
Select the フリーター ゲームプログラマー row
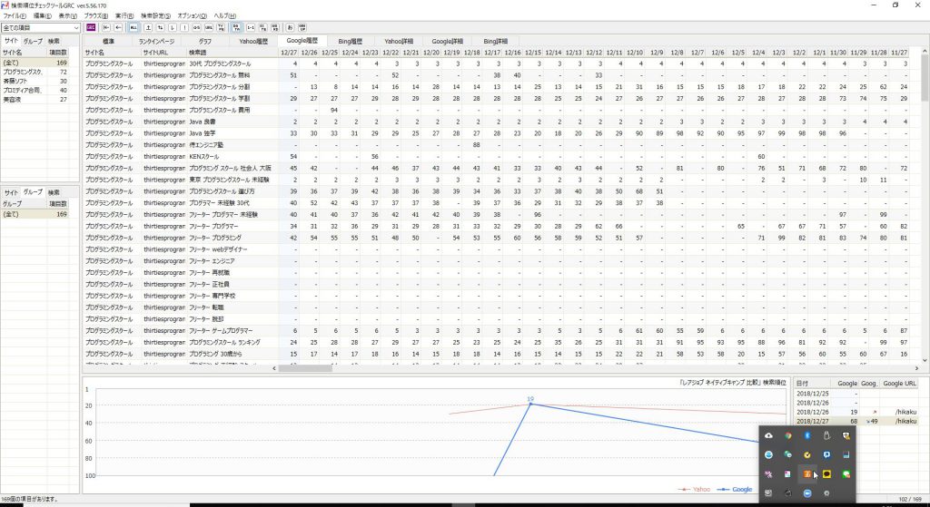(496, 330)
